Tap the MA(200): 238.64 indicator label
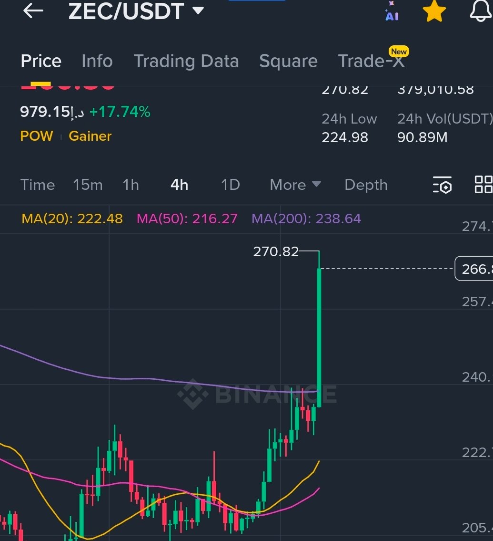Screen dimensions: 493x541 306,219
